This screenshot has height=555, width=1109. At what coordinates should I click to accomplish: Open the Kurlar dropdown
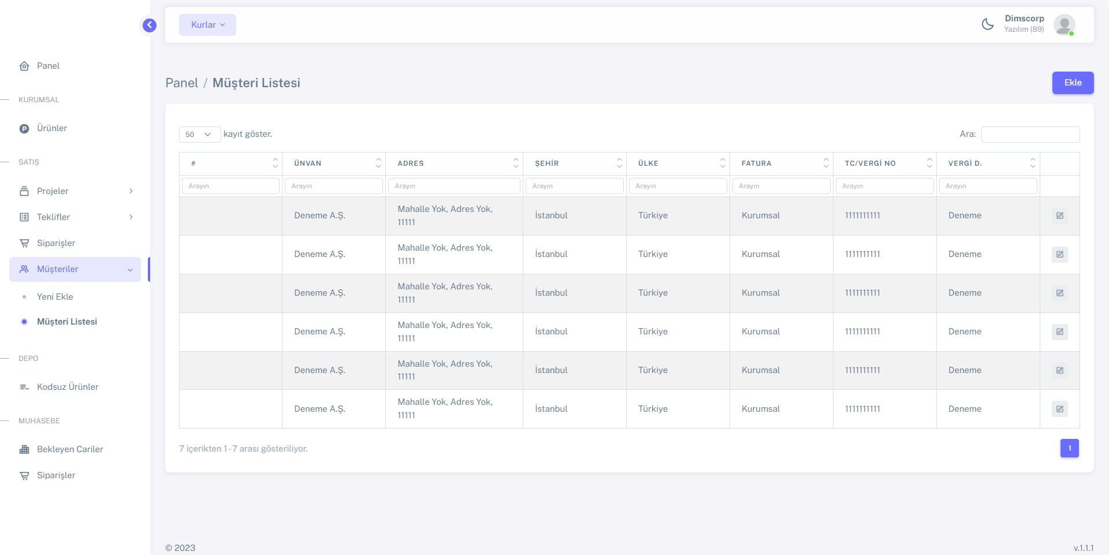(x=207, y=25)
